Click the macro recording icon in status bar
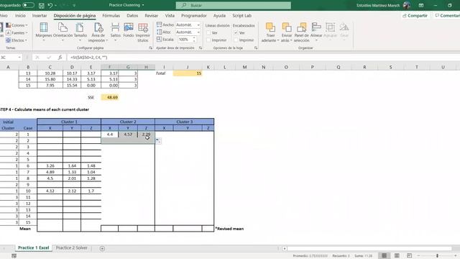The width and height of the screenshot is (460, 259). point(14,256)
